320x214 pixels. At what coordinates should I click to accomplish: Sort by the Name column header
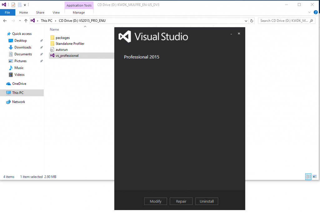pyautogui.click(x=54, y=30)
